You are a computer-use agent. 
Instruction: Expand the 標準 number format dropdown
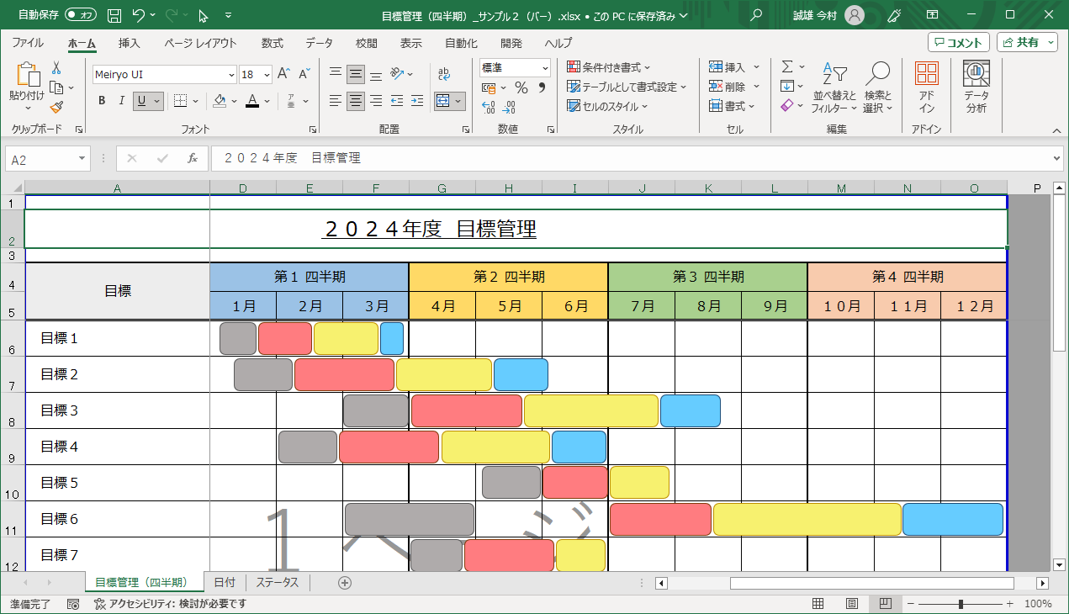pos(545,68)
